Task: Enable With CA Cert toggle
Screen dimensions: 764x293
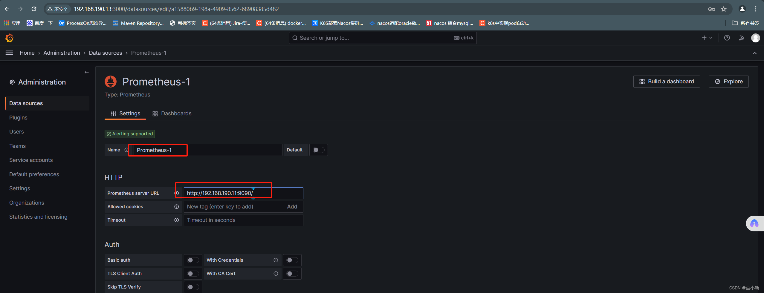Action: [x=292, y=274]
